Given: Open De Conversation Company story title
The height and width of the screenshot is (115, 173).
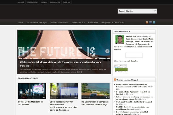Looking at the screenshot, I should point(95,103).
